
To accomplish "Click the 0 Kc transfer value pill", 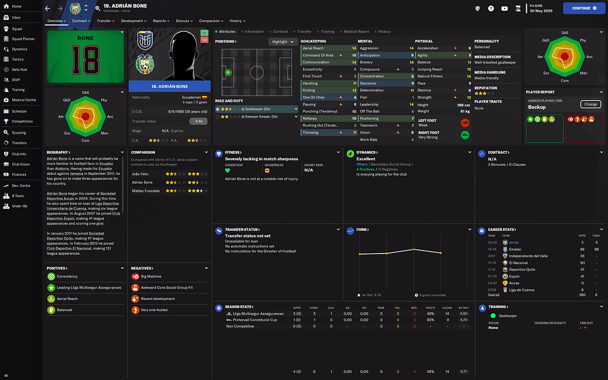I will pyautogui.click(x=198, y=121).
